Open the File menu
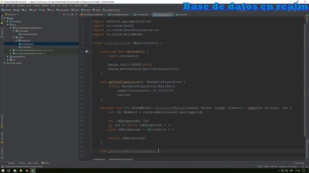This screenshot has width=309, height=173. coord(2,5)
